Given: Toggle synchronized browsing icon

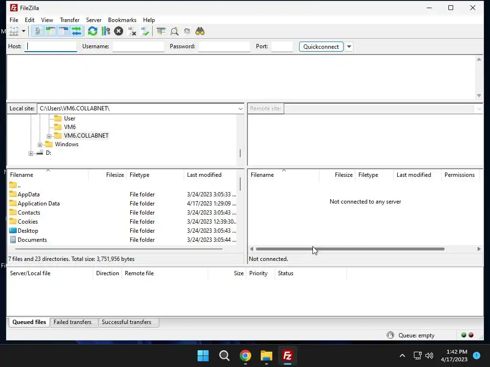Looking at the screenshot, I should point(187,31).
